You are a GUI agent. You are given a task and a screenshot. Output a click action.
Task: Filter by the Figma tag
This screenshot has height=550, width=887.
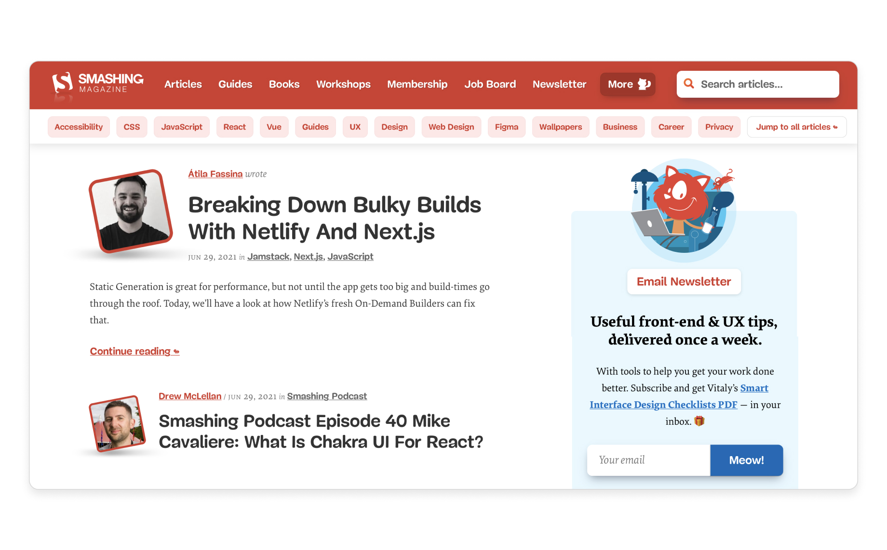tap(506, 127)
